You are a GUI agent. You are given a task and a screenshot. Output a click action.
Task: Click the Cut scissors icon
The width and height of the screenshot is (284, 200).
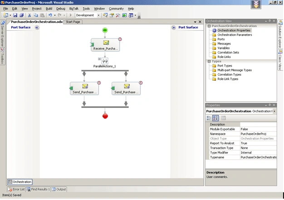(29, 15)
